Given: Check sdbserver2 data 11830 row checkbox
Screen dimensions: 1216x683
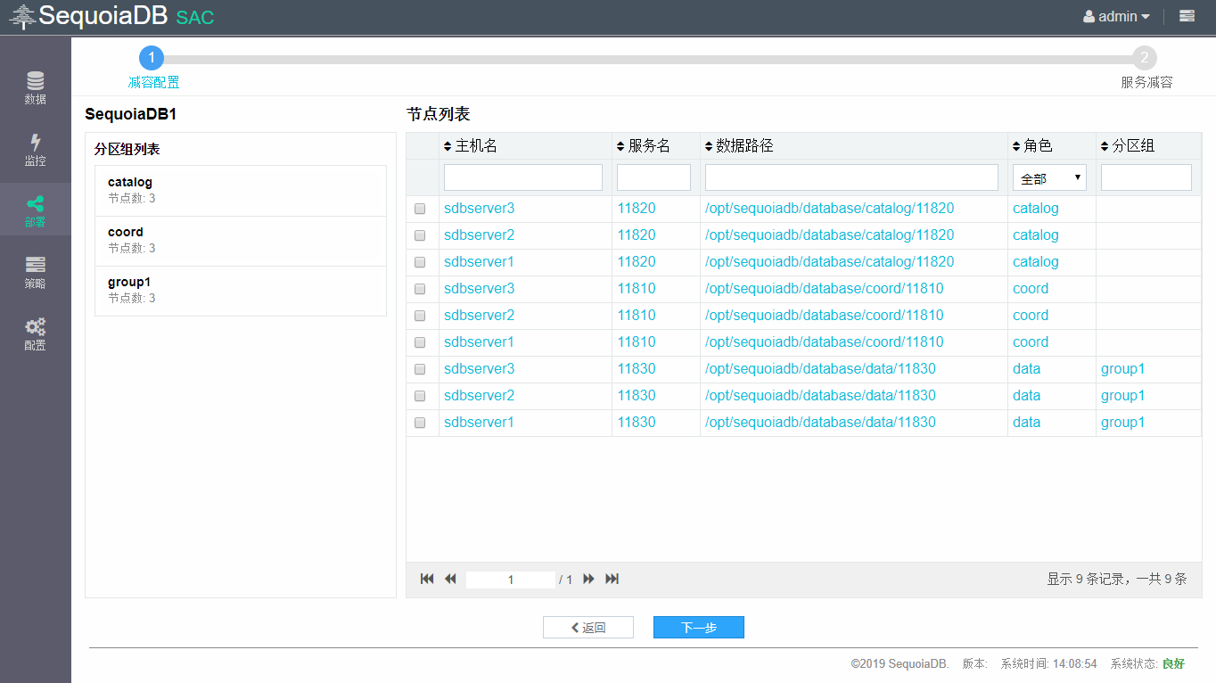Looking at the screenshot, I should (x=420, y=396).
